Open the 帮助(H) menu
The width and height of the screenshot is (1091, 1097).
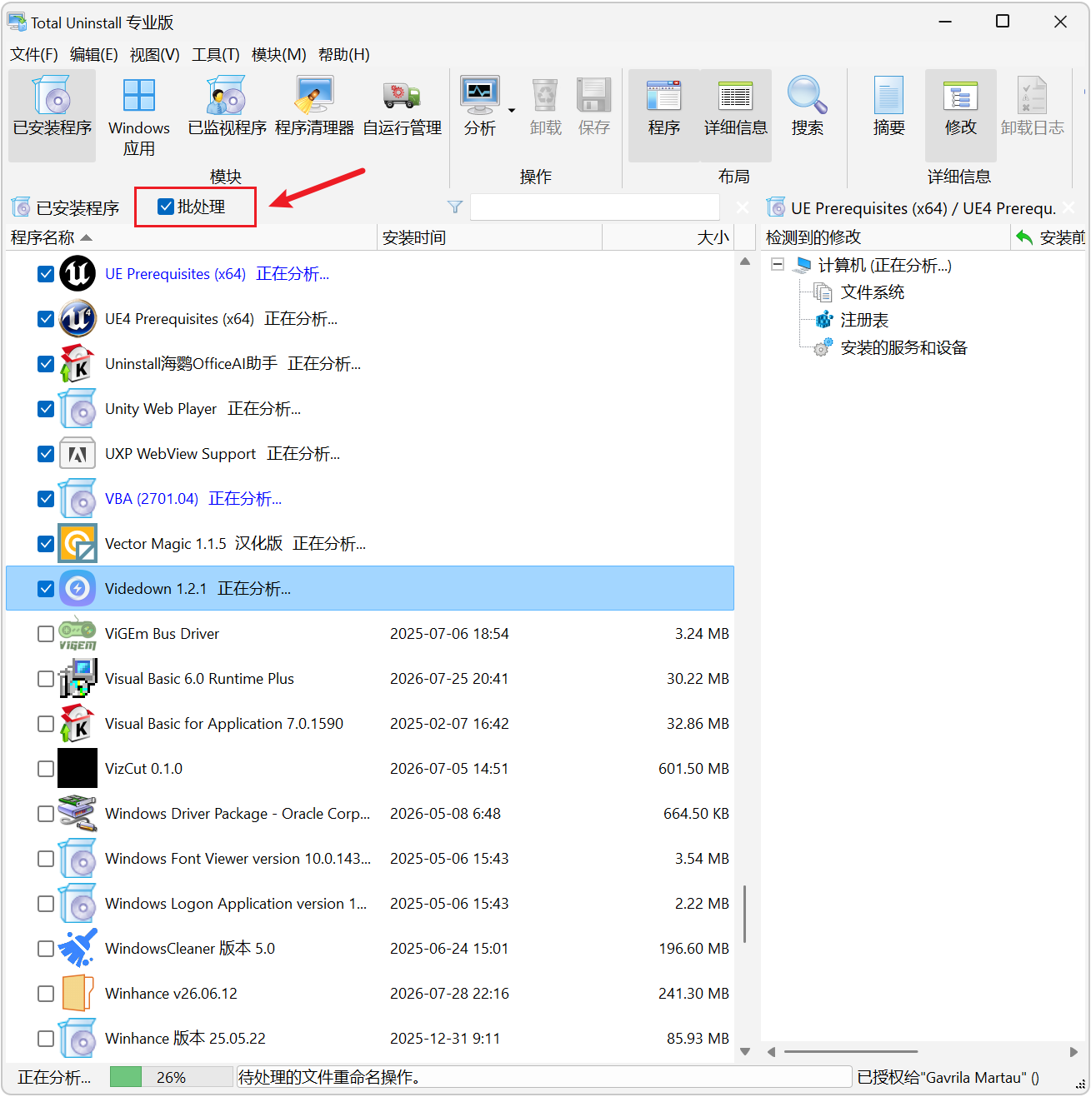click(344, 54)
